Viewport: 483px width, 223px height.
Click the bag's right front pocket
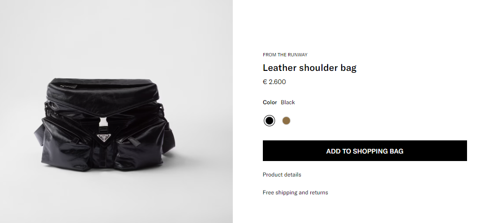click(x=140, y=145)
